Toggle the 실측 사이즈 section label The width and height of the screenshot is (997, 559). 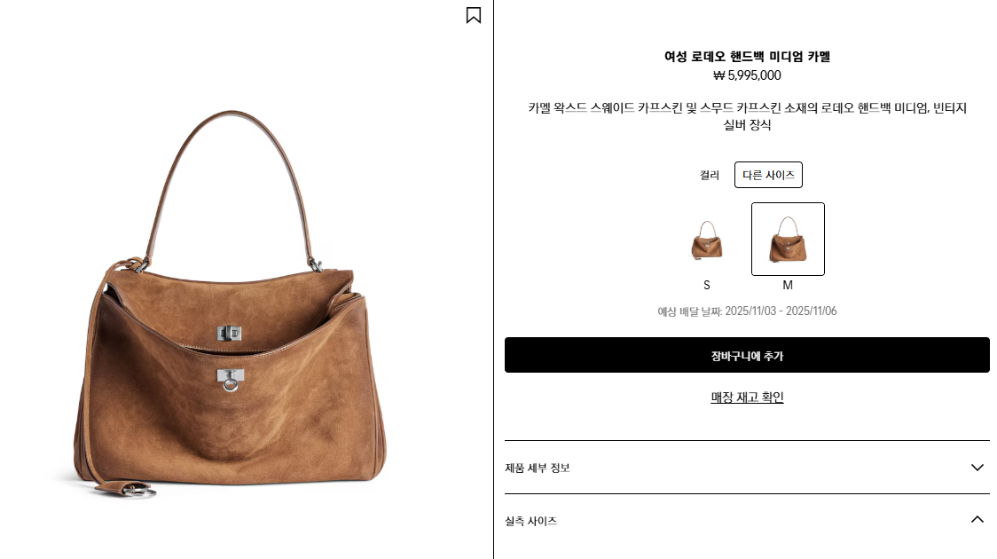click(x=531, y=521)
